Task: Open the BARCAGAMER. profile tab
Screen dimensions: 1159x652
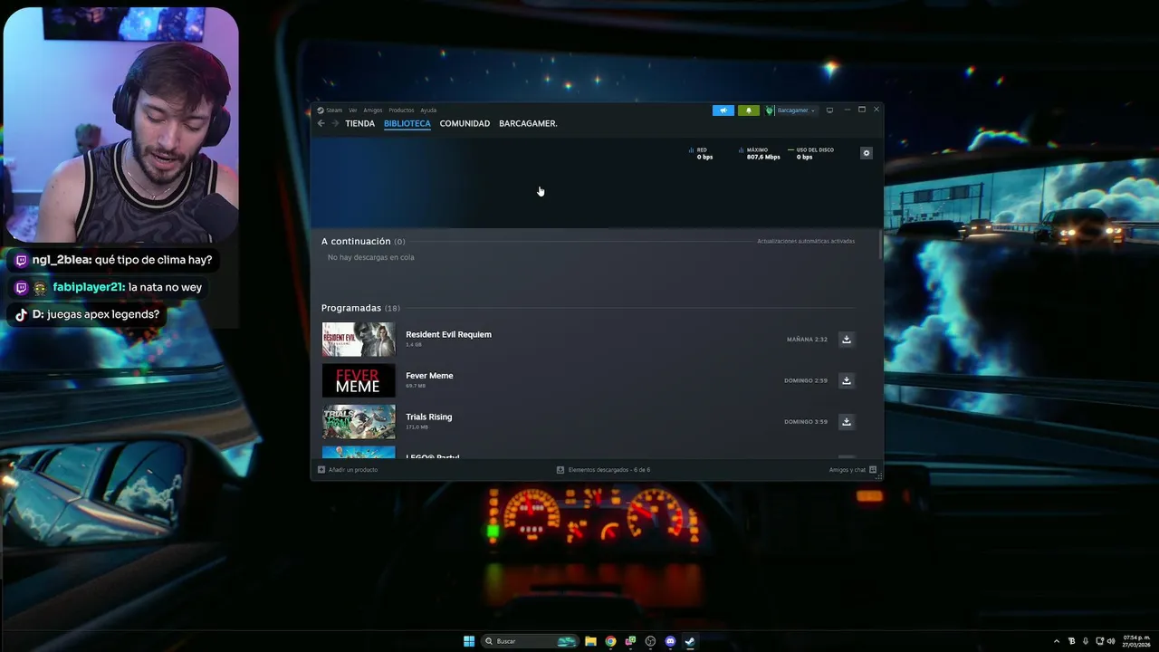Action: coord(528,123)
